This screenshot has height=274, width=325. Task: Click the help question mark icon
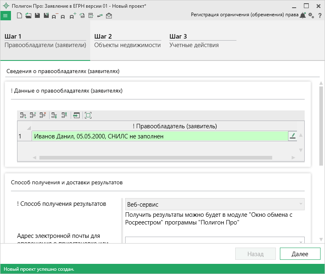pos(320,15)
